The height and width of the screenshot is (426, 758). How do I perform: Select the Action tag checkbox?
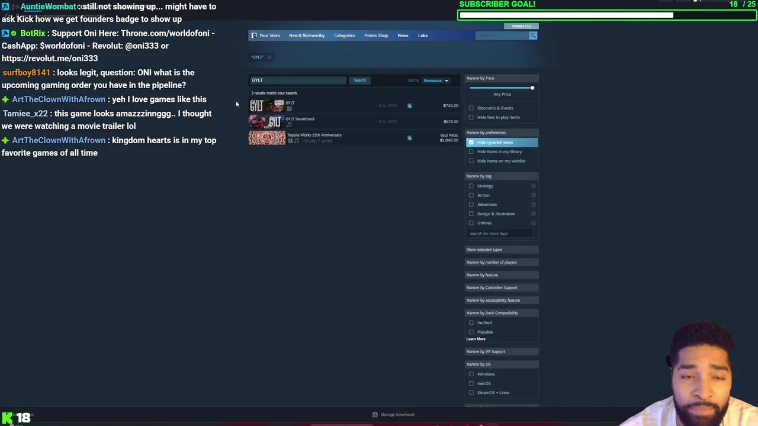[x=471, y=195]
